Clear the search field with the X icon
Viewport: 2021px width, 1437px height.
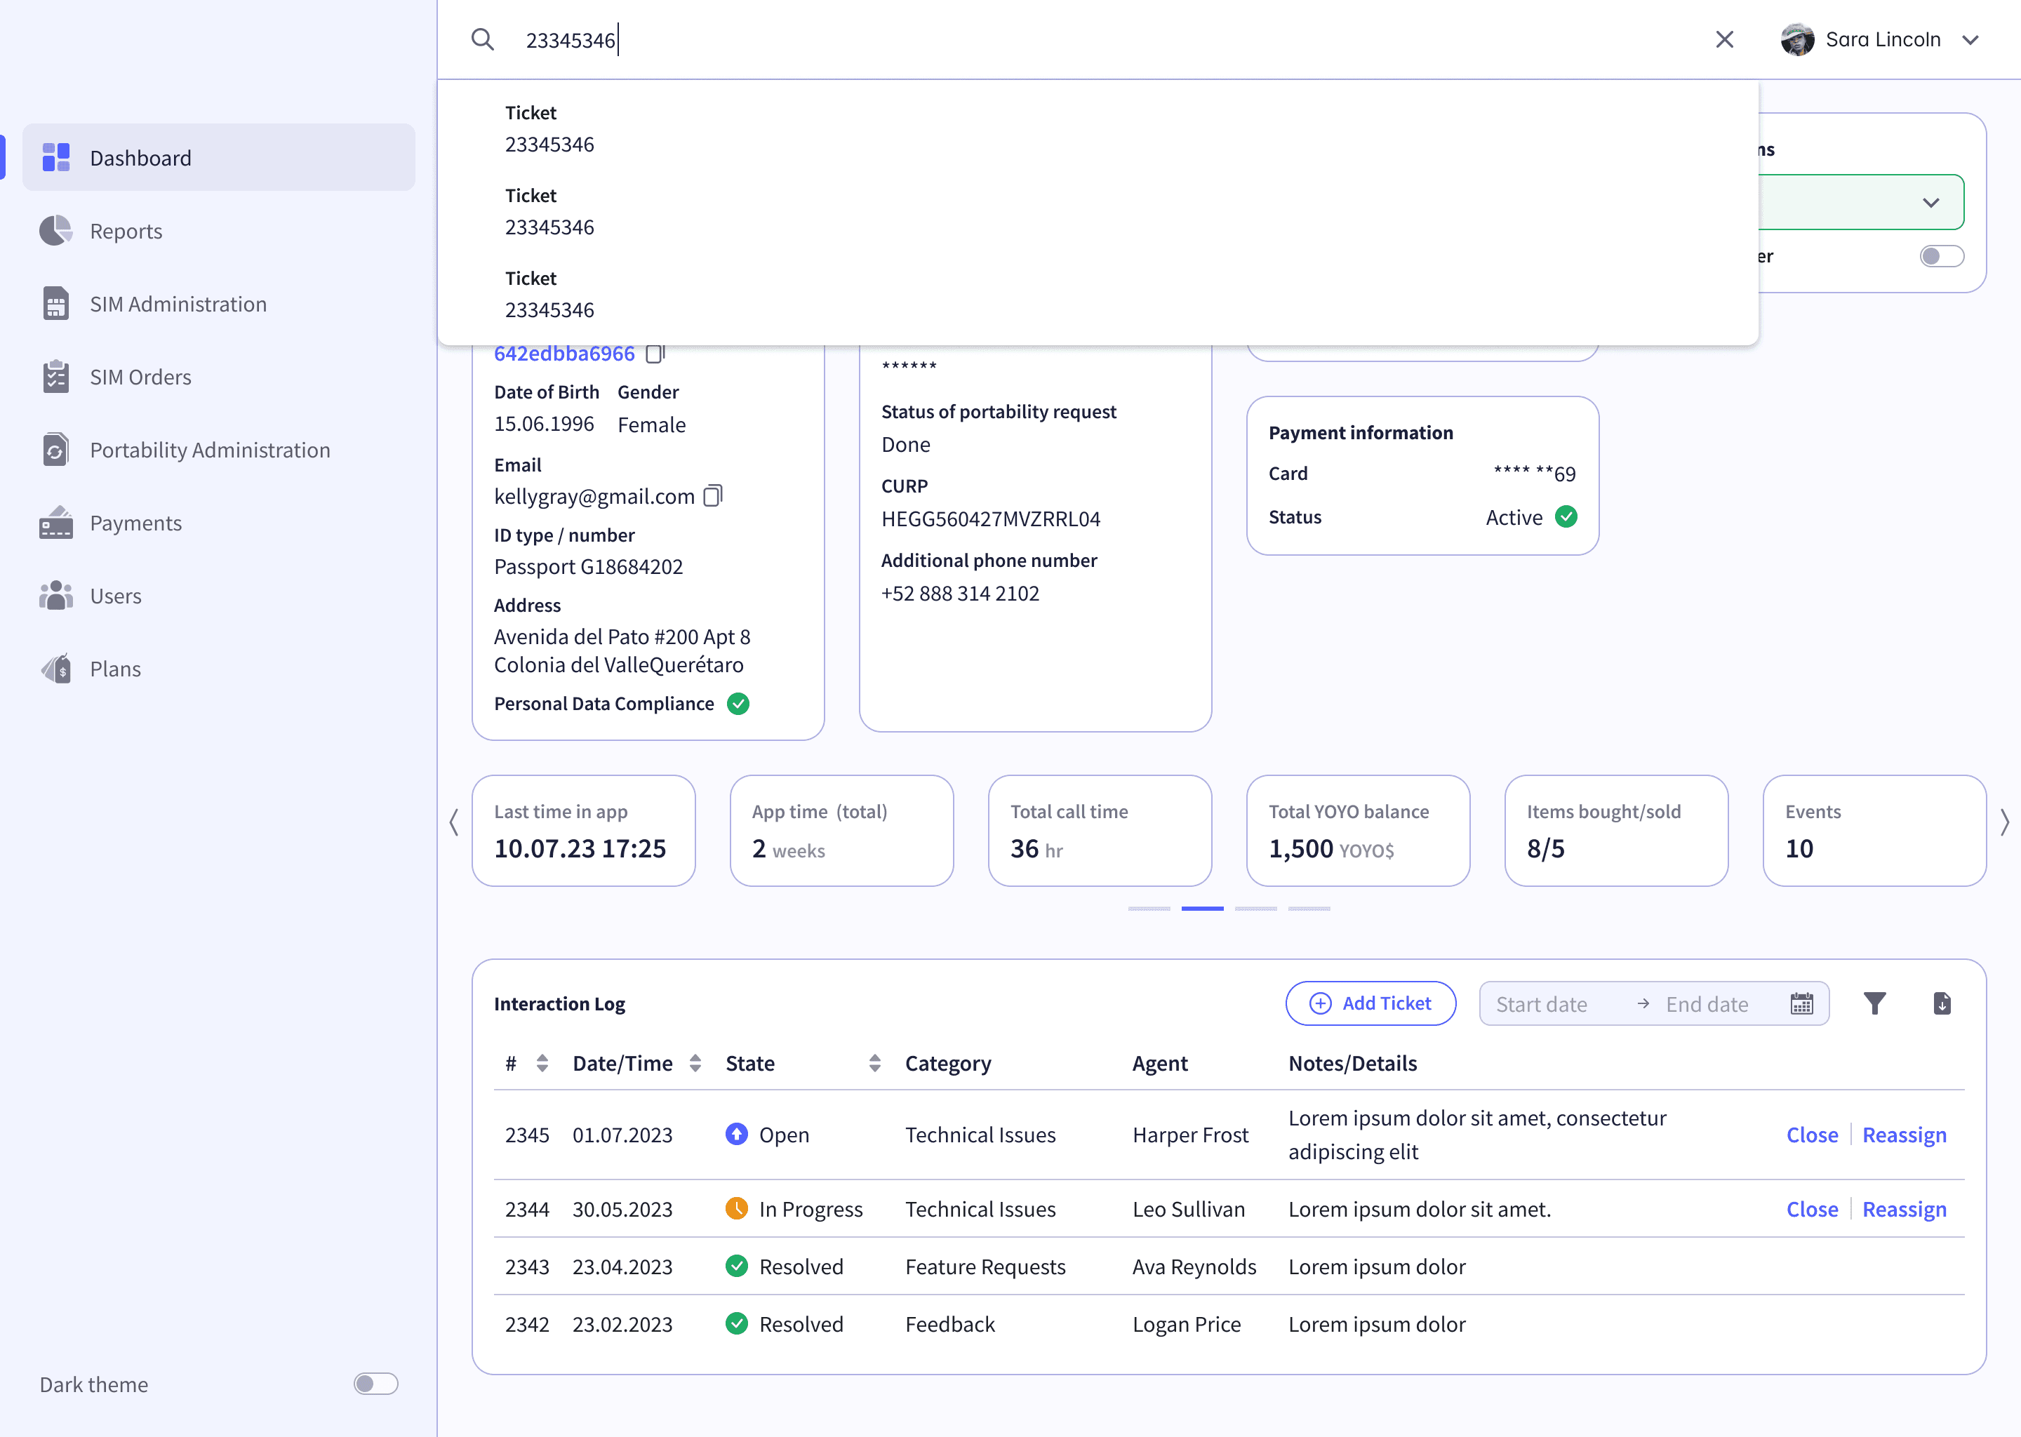pos(1723,40)
